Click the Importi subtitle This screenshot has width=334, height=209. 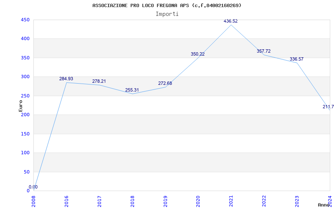(x=167, y=14)
